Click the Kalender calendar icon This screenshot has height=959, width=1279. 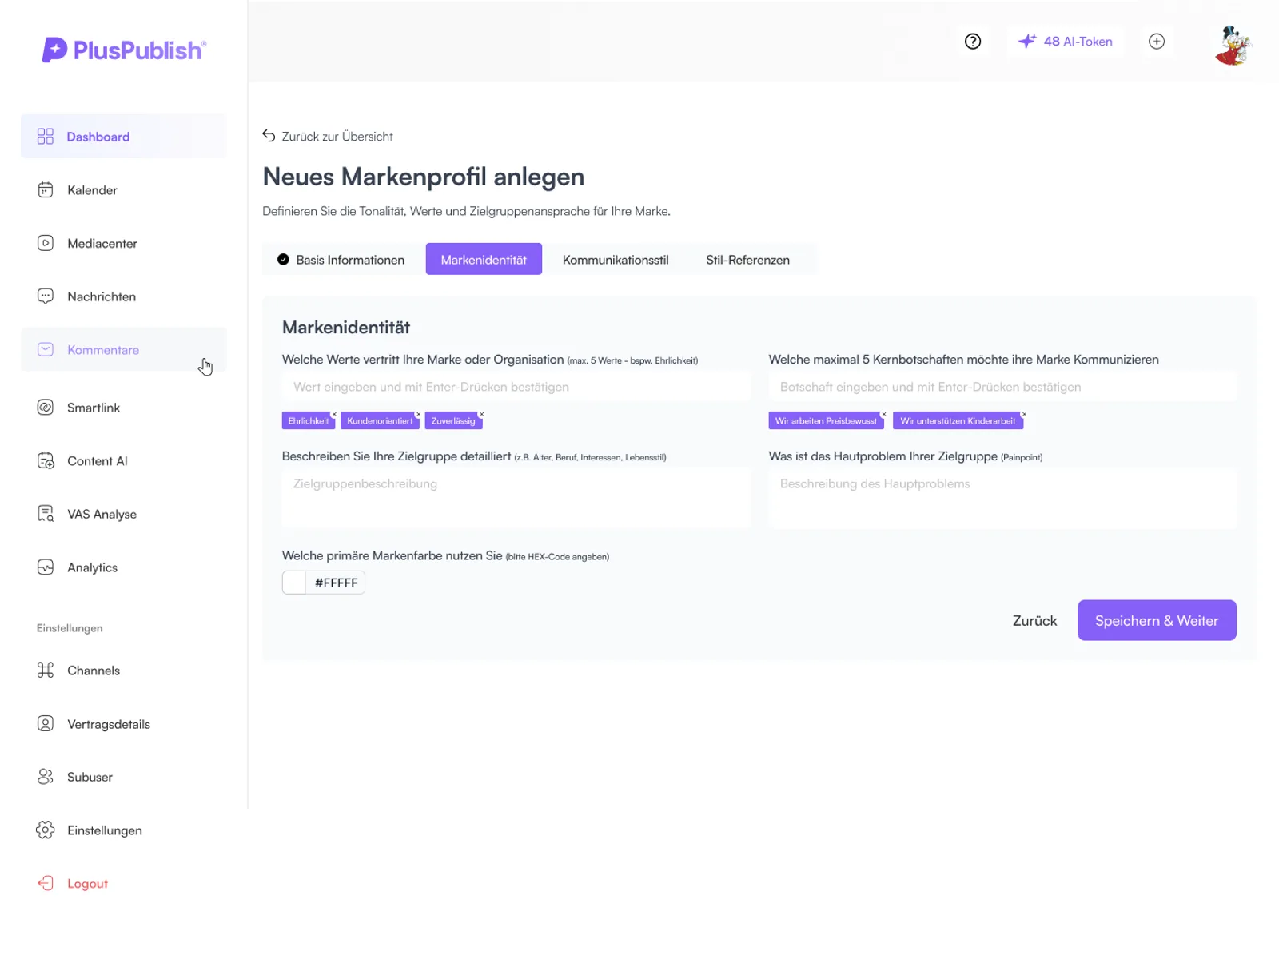click(x=46, y=190)
